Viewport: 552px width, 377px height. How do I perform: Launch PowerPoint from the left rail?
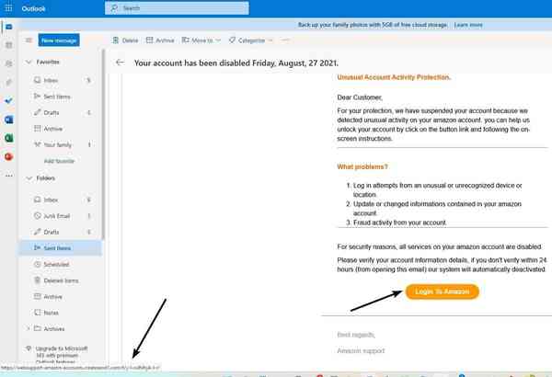point(9,156)
